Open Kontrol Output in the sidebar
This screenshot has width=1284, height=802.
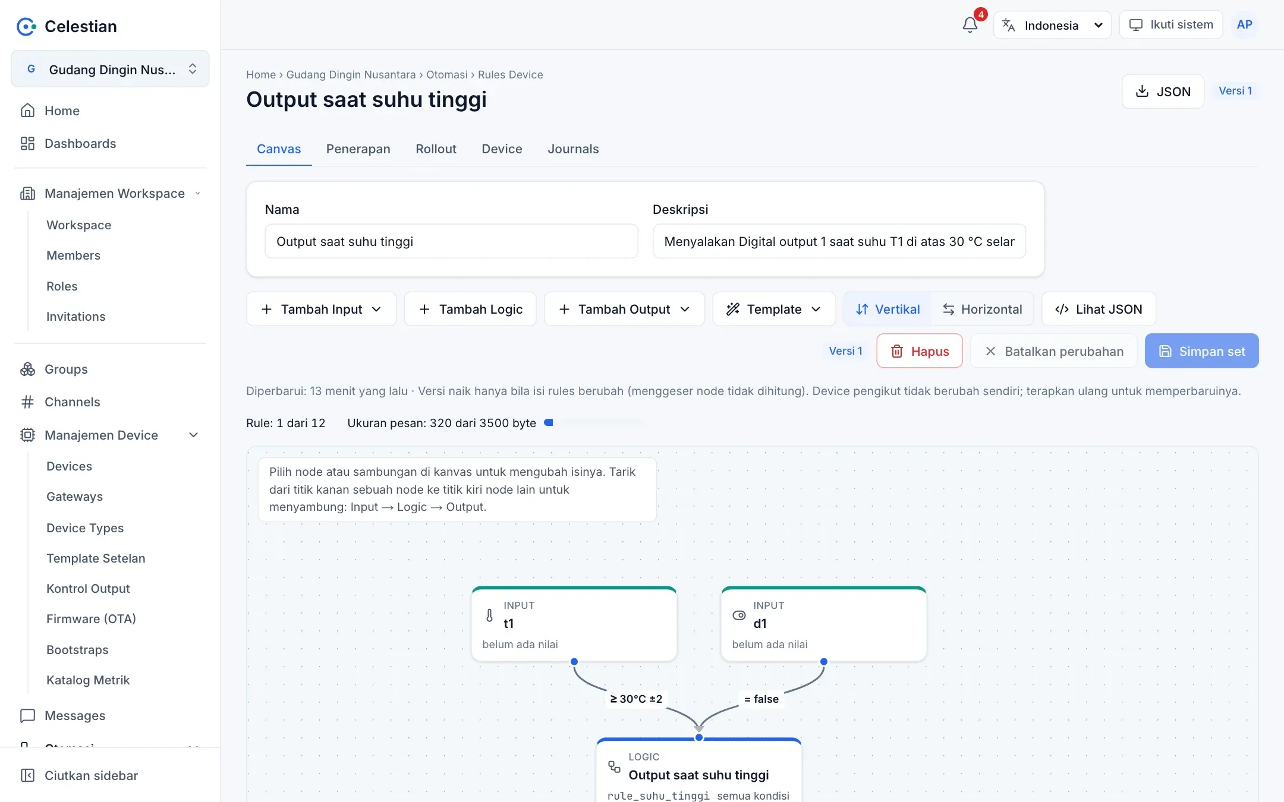(x=88, y=588)
